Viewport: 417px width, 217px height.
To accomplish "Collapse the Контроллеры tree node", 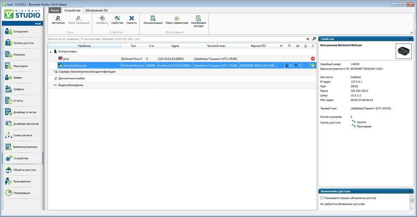I will coord(50,52).
